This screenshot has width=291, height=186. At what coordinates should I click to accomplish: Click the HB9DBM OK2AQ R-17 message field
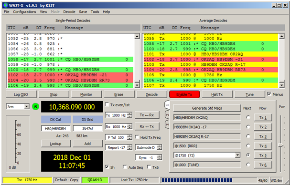pyautogui.click(x=207, y=136)
